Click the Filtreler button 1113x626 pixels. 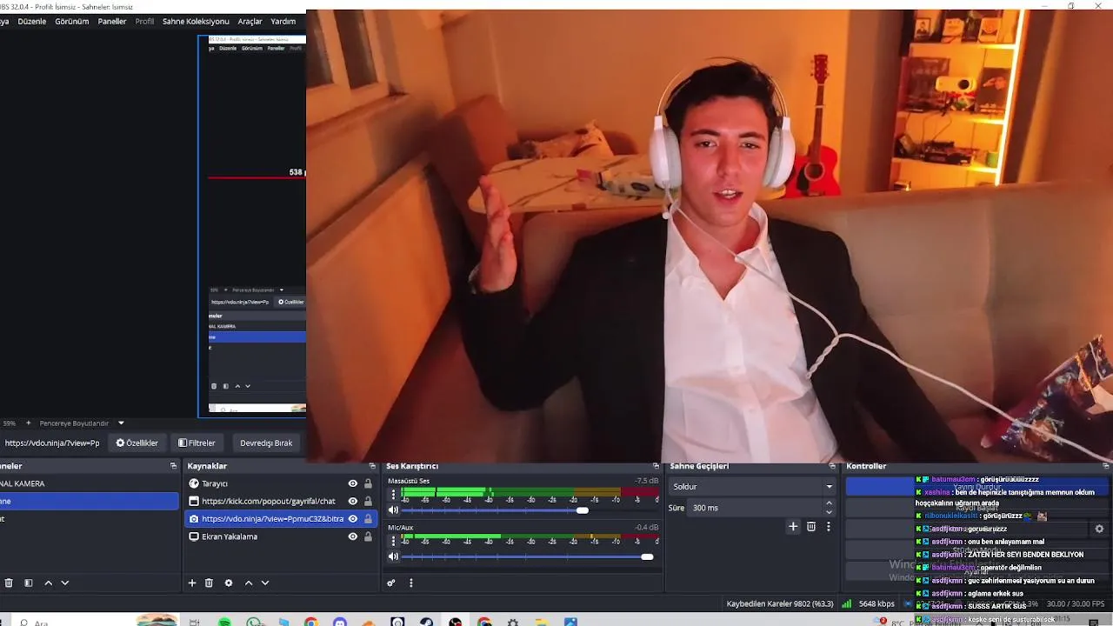pyautogui.click(x=197, y=443)
